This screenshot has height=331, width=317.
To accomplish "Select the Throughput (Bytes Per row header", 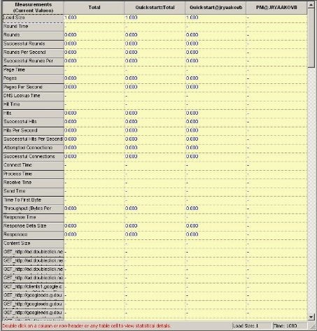I will (33, 209).
